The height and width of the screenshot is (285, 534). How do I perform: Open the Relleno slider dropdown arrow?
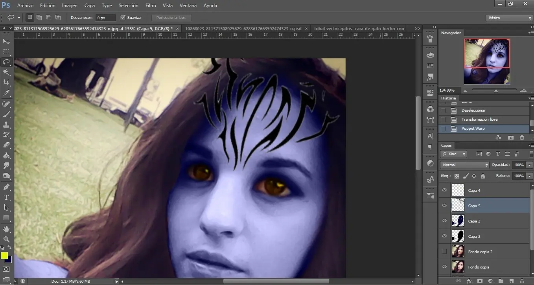click(x=529, y=176)
